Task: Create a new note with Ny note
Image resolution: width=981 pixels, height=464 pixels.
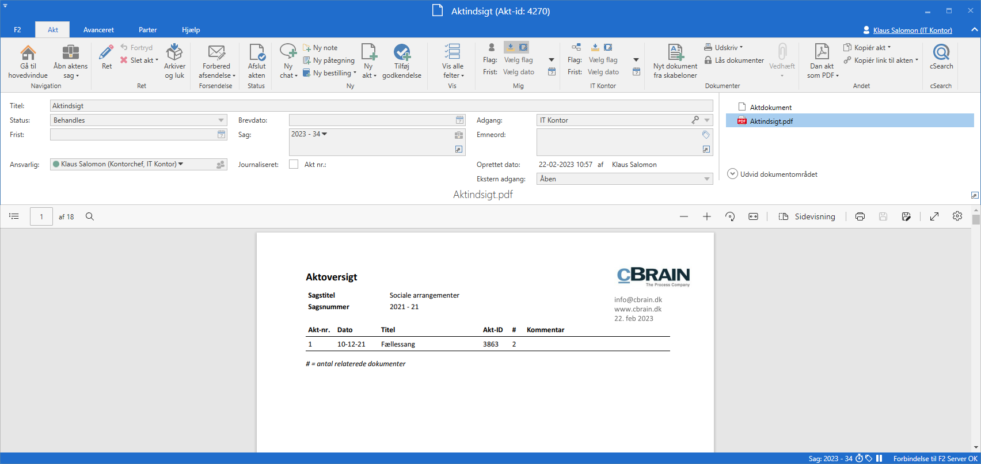Action: coord(321,48)
